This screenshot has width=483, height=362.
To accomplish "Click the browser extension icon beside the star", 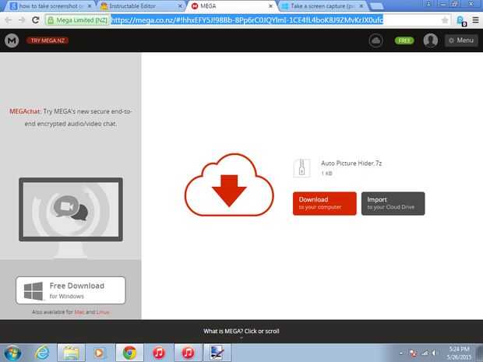I will 461,21.
